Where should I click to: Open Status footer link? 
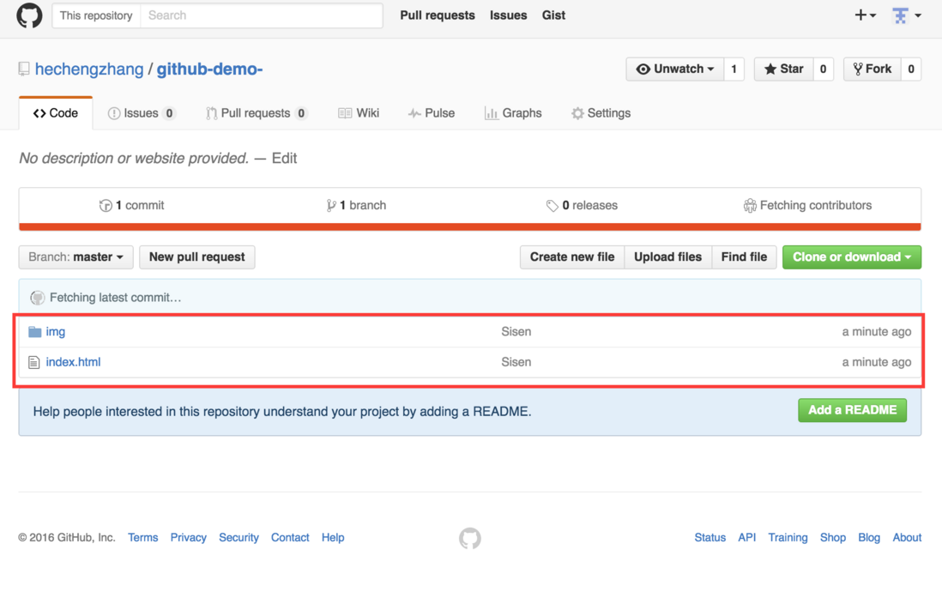point(710,538)
